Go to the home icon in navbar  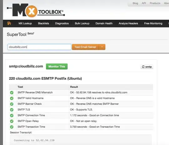pos(9,23)
